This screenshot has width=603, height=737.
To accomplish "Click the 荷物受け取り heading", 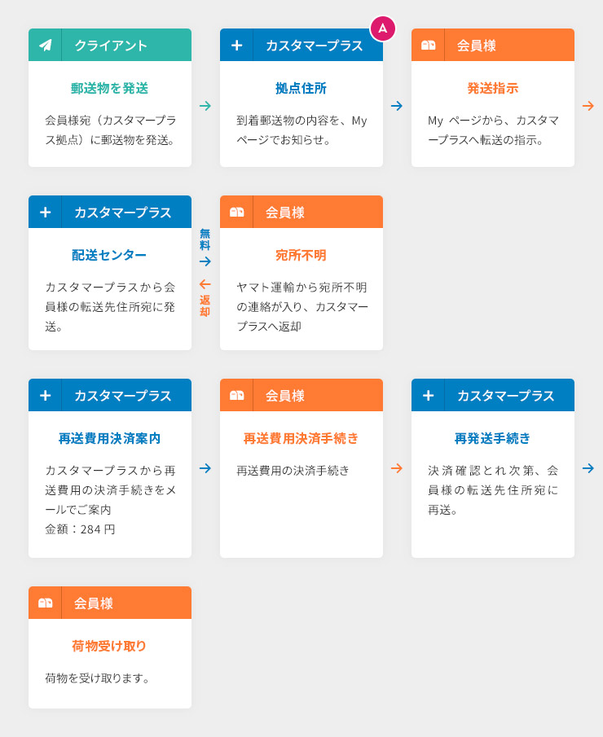I will (x=109, y=647).
